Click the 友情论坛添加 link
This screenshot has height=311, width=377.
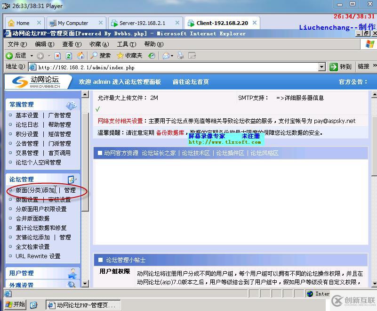point(32,237)
